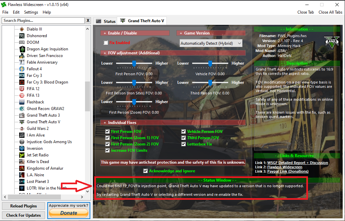The width and height of the screenshot is (345, 221).
Task: Uncheck the Letterbox Fix option
Action: pos(184,144)
